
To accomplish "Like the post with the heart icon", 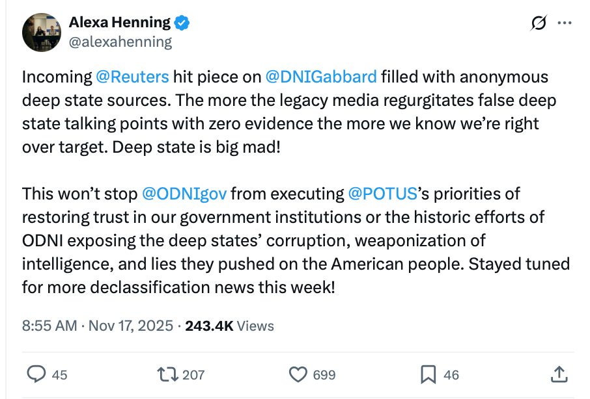I will (x=298, y=374).
